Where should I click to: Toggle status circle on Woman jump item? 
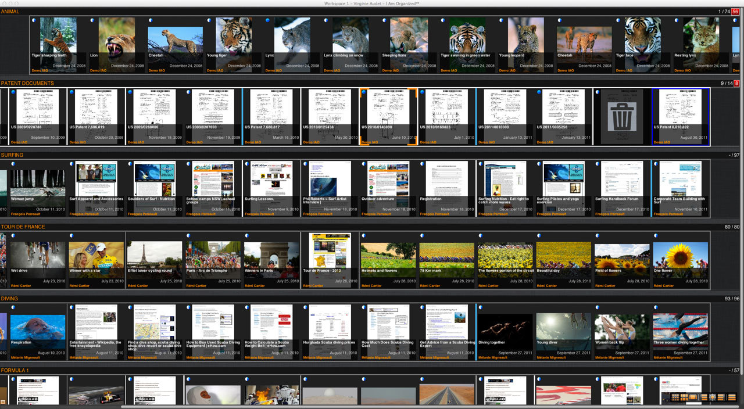tap(13, 164)
